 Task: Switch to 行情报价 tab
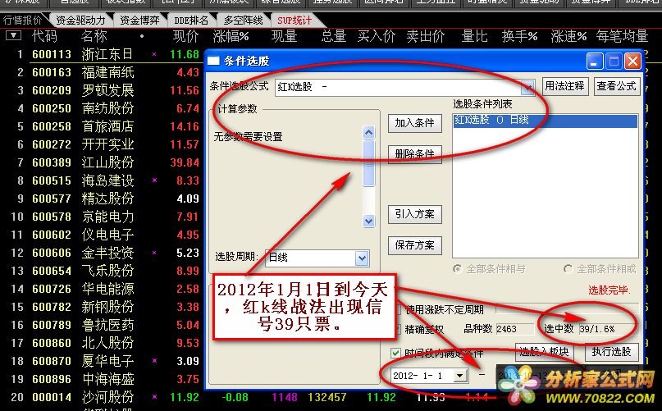[22, 20]
